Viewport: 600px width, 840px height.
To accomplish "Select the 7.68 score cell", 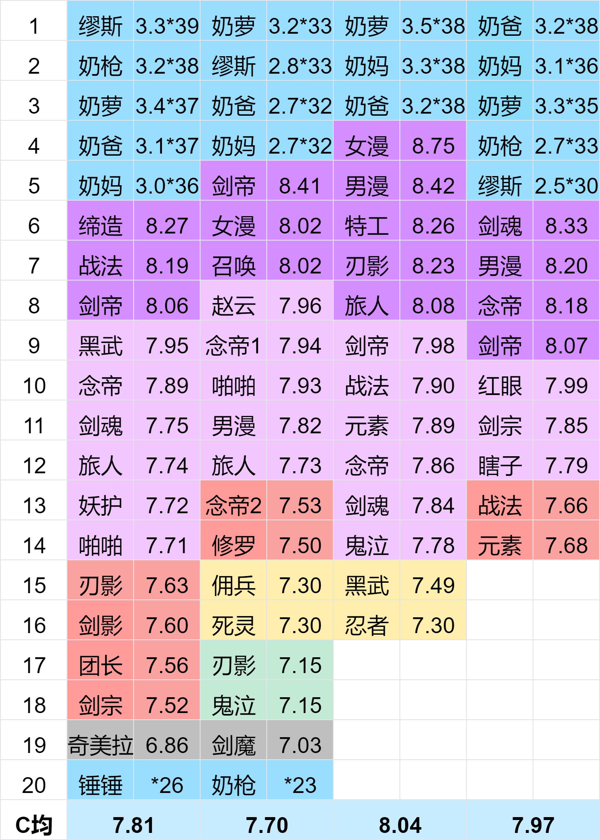I will coord(566,540).
